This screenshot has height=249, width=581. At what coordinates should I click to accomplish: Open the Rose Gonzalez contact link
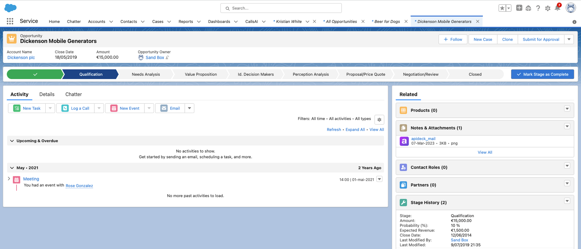tap(79, 186)
